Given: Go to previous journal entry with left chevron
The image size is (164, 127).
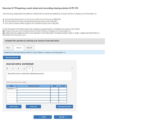Looking at the screenshot, I should (7, 68).
